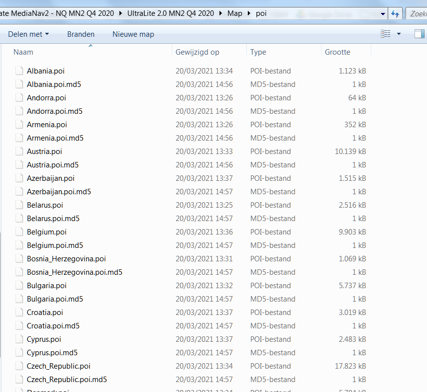This screenshot has height=392, width=427.
Task: Click the refresh button in address bar
Action: click(395, 13)
